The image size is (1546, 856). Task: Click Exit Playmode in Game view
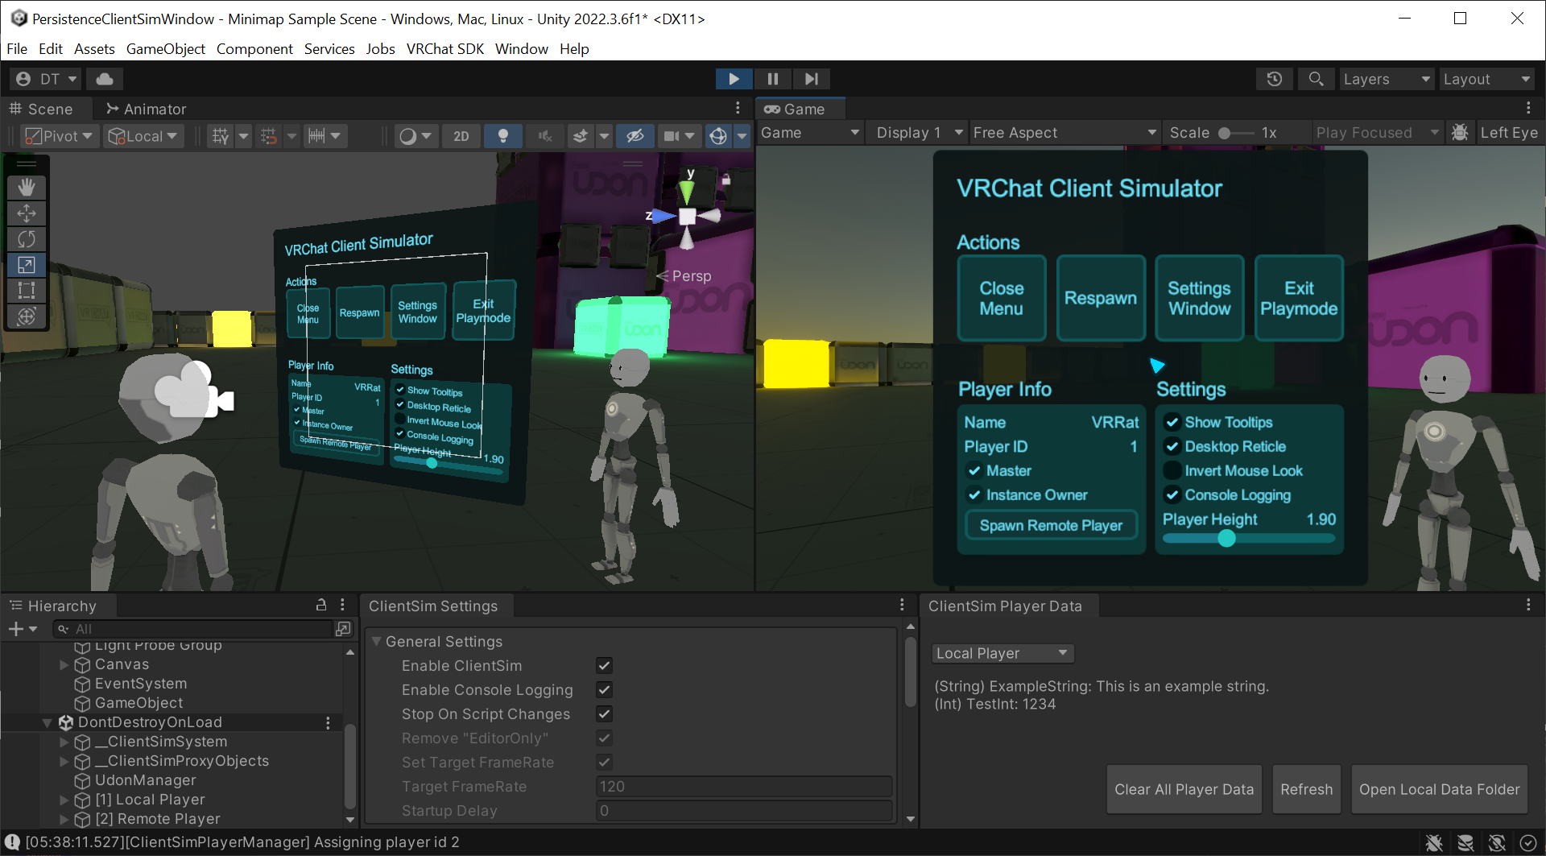(1299, 298)
